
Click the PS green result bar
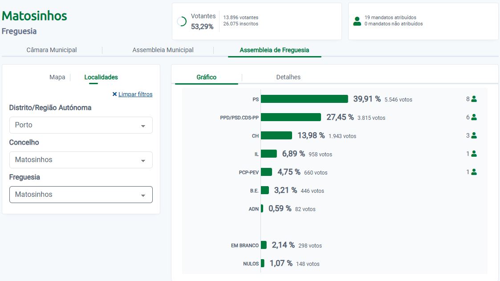[x=304, y=99]
